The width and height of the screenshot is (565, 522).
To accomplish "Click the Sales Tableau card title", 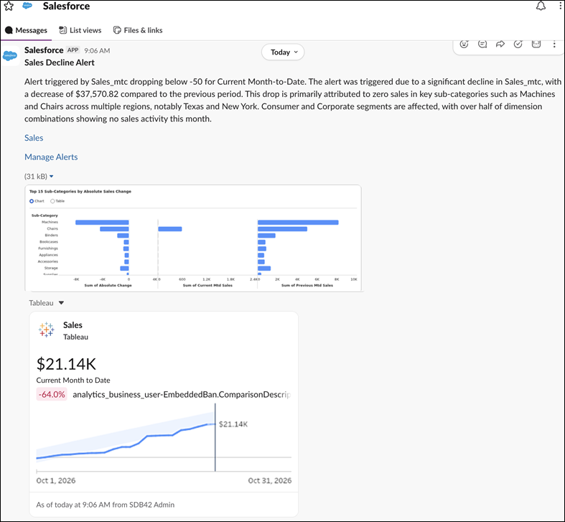I will [x=73, y=325].
